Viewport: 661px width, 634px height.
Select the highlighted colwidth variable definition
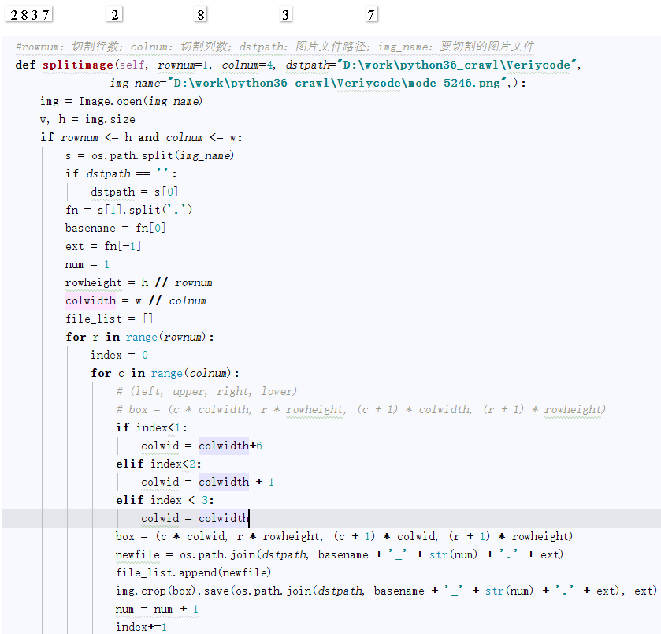coord(90,300)
